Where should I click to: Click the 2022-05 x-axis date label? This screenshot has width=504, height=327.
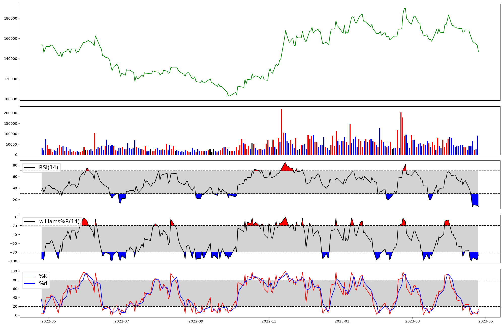49,321
